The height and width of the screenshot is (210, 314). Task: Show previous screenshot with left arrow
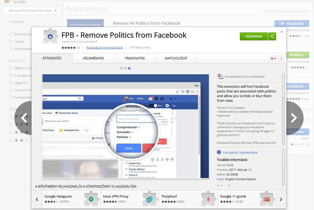(x=24, y=118)
